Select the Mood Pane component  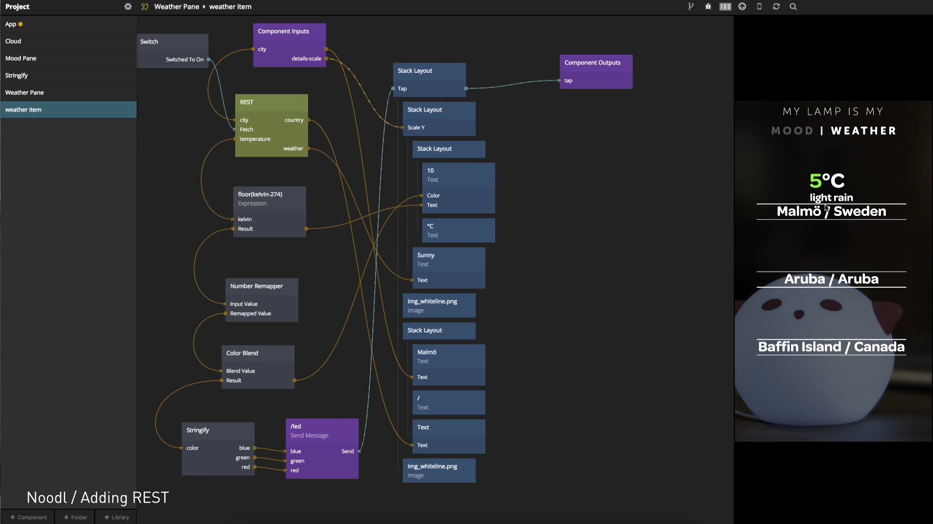click(21, 58)
